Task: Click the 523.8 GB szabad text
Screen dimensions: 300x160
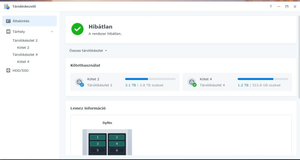Action: tap(266, 85)
